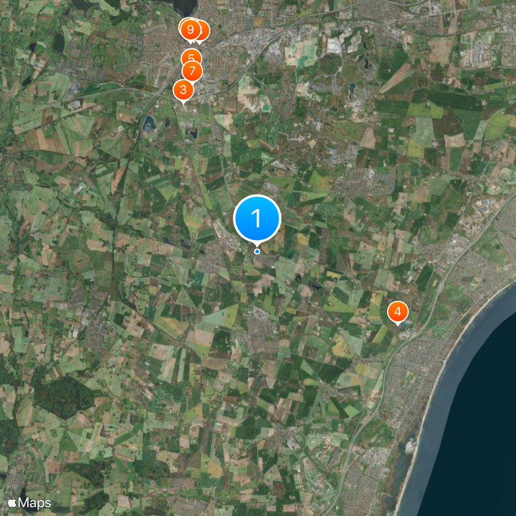Click the orange pin numbered 4 near coast

coord(397,312)
